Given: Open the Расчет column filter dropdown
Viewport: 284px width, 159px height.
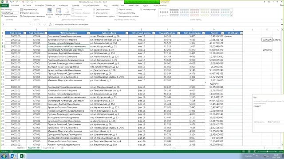Looking at the screenshot, I should pos(222,33).
